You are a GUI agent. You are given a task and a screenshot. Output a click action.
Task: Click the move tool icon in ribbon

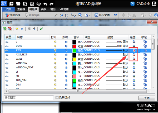123,15
